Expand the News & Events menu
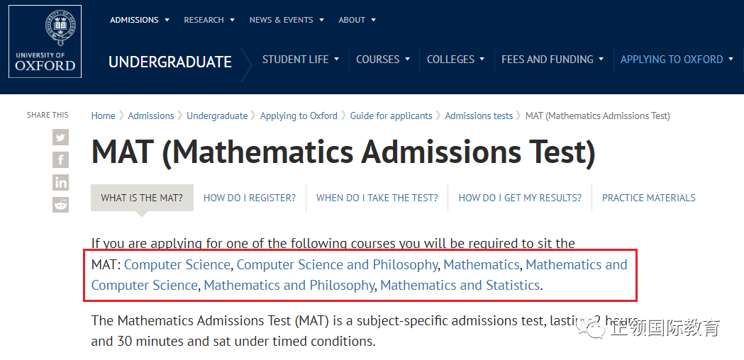 287,20
